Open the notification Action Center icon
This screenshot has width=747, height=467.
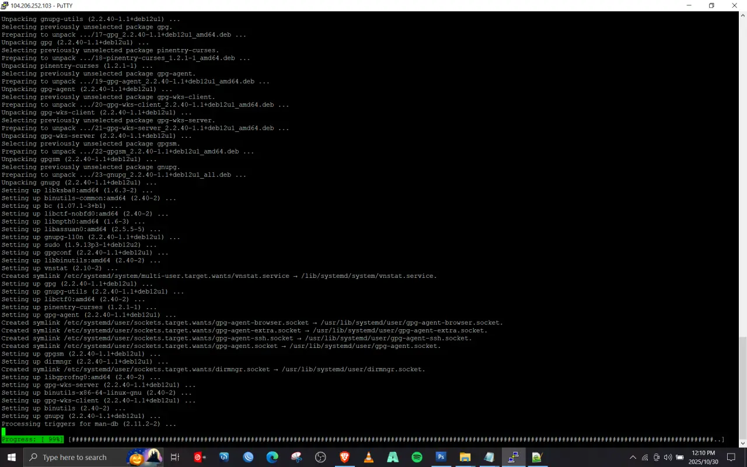point(732,457)
